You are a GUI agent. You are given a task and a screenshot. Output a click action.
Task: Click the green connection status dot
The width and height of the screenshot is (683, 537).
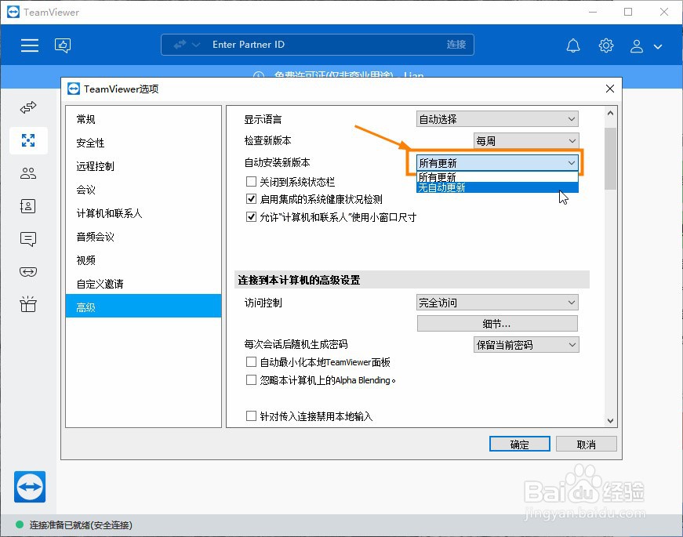coord(20,524)
